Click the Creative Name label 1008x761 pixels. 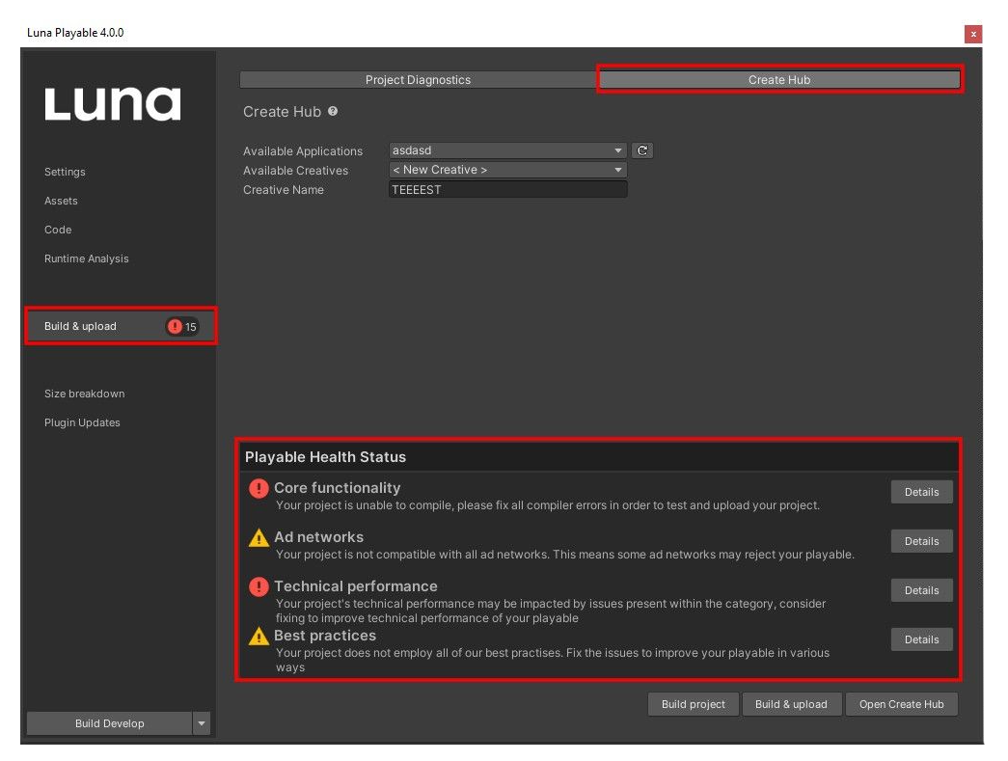coord(284,190)
